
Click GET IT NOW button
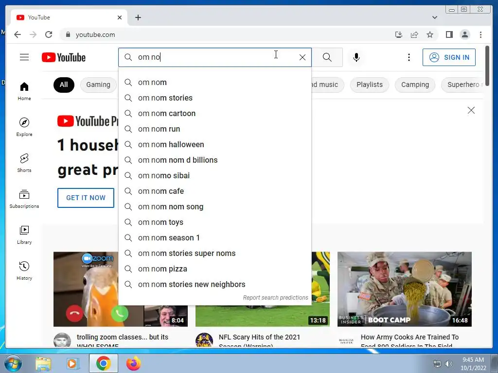(x=86, y=198)
